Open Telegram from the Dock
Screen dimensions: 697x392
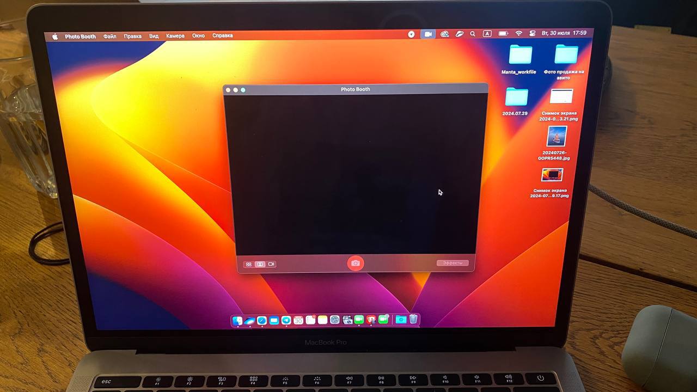pyautogui.click(x=286, y=320)
